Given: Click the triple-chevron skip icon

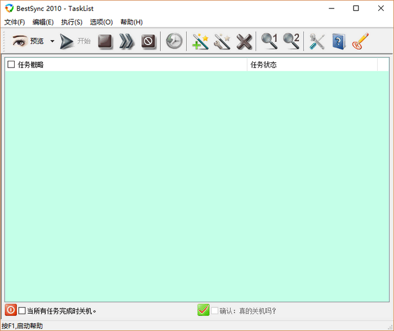Looking at the screenshot, I should tap(127, 41).
